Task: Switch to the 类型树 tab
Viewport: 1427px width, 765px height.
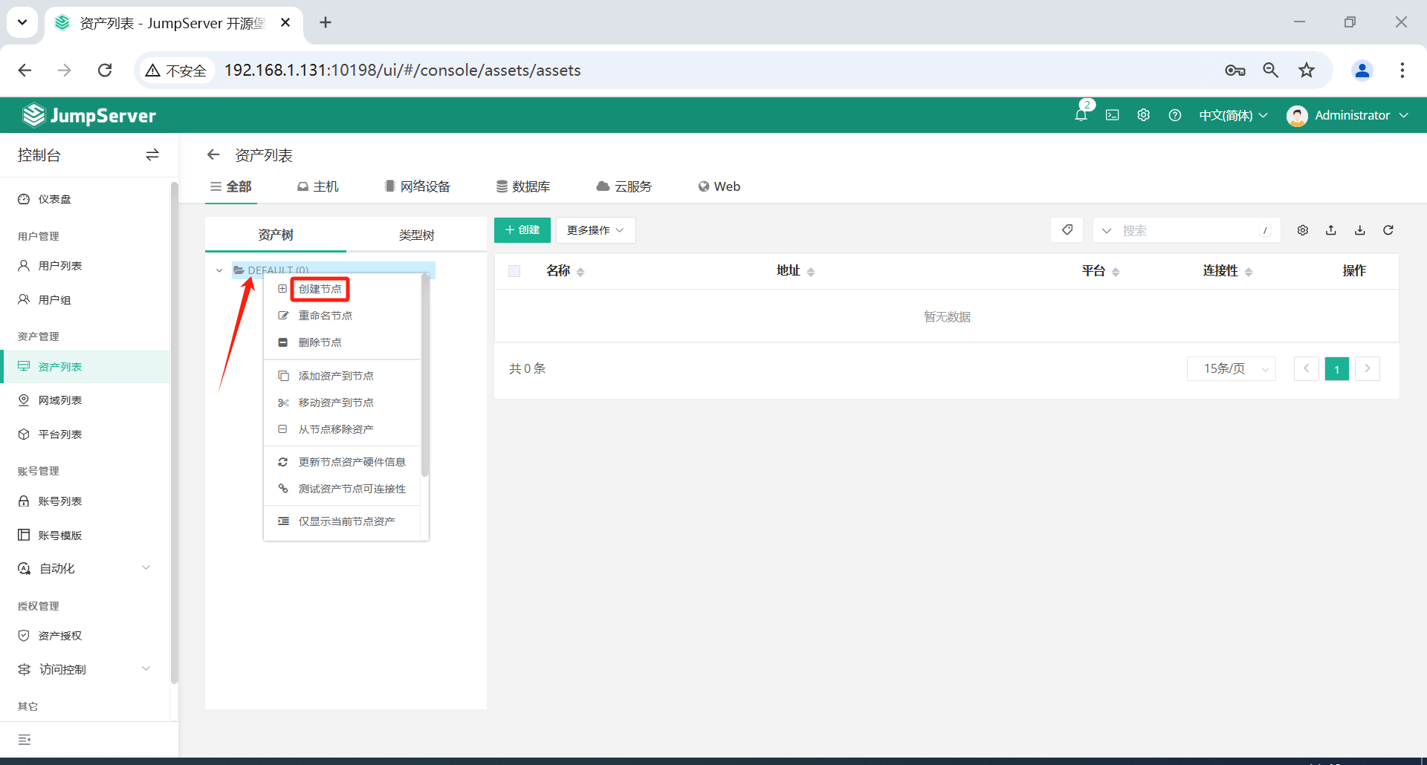Action: click(416, 235)
